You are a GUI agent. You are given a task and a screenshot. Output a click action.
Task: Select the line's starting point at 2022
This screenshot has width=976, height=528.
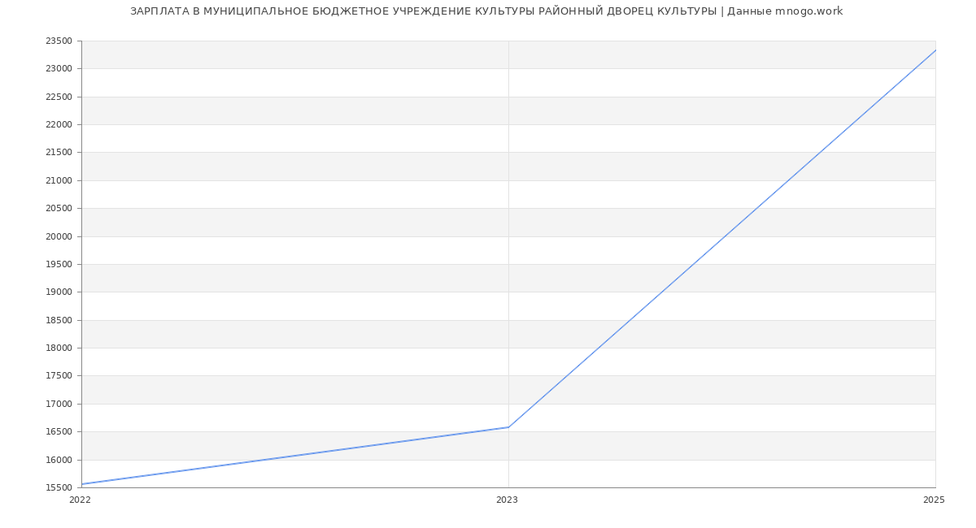coord(82,484)
